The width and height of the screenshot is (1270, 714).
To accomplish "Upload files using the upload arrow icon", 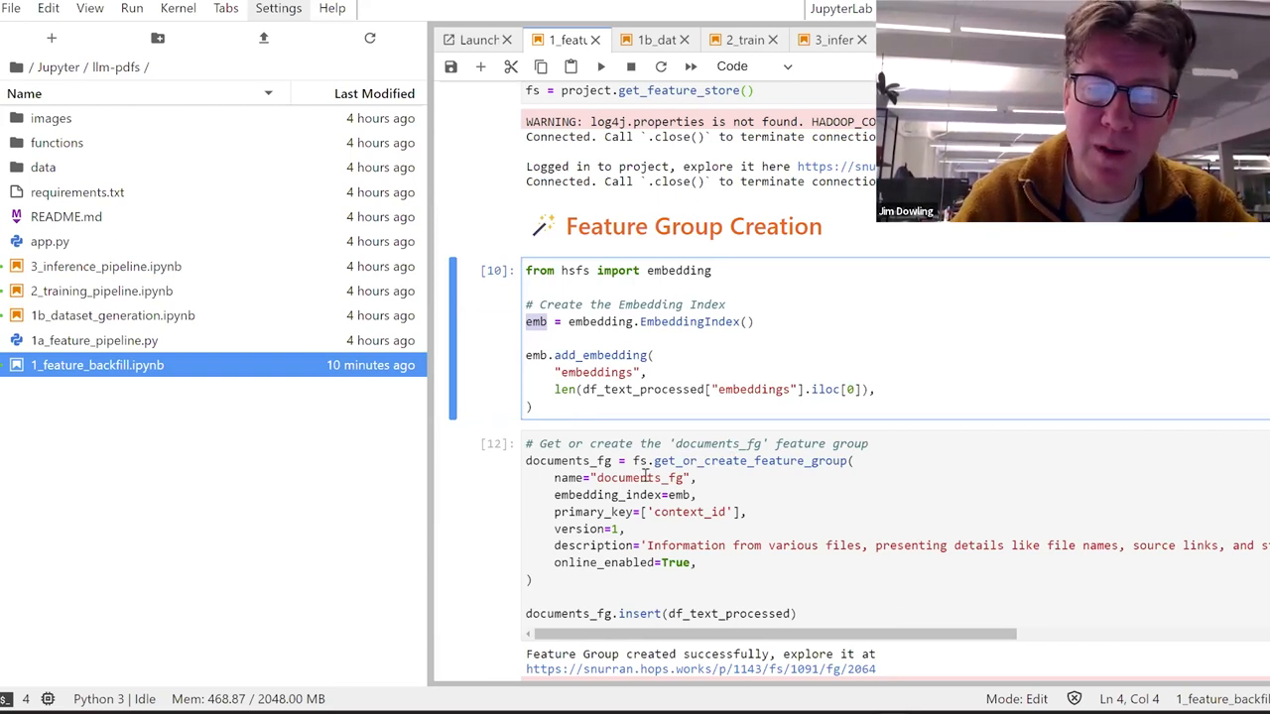I will [263, 38].
